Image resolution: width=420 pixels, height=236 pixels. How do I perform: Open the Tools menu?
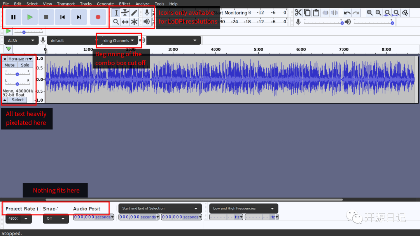[159, 4]
